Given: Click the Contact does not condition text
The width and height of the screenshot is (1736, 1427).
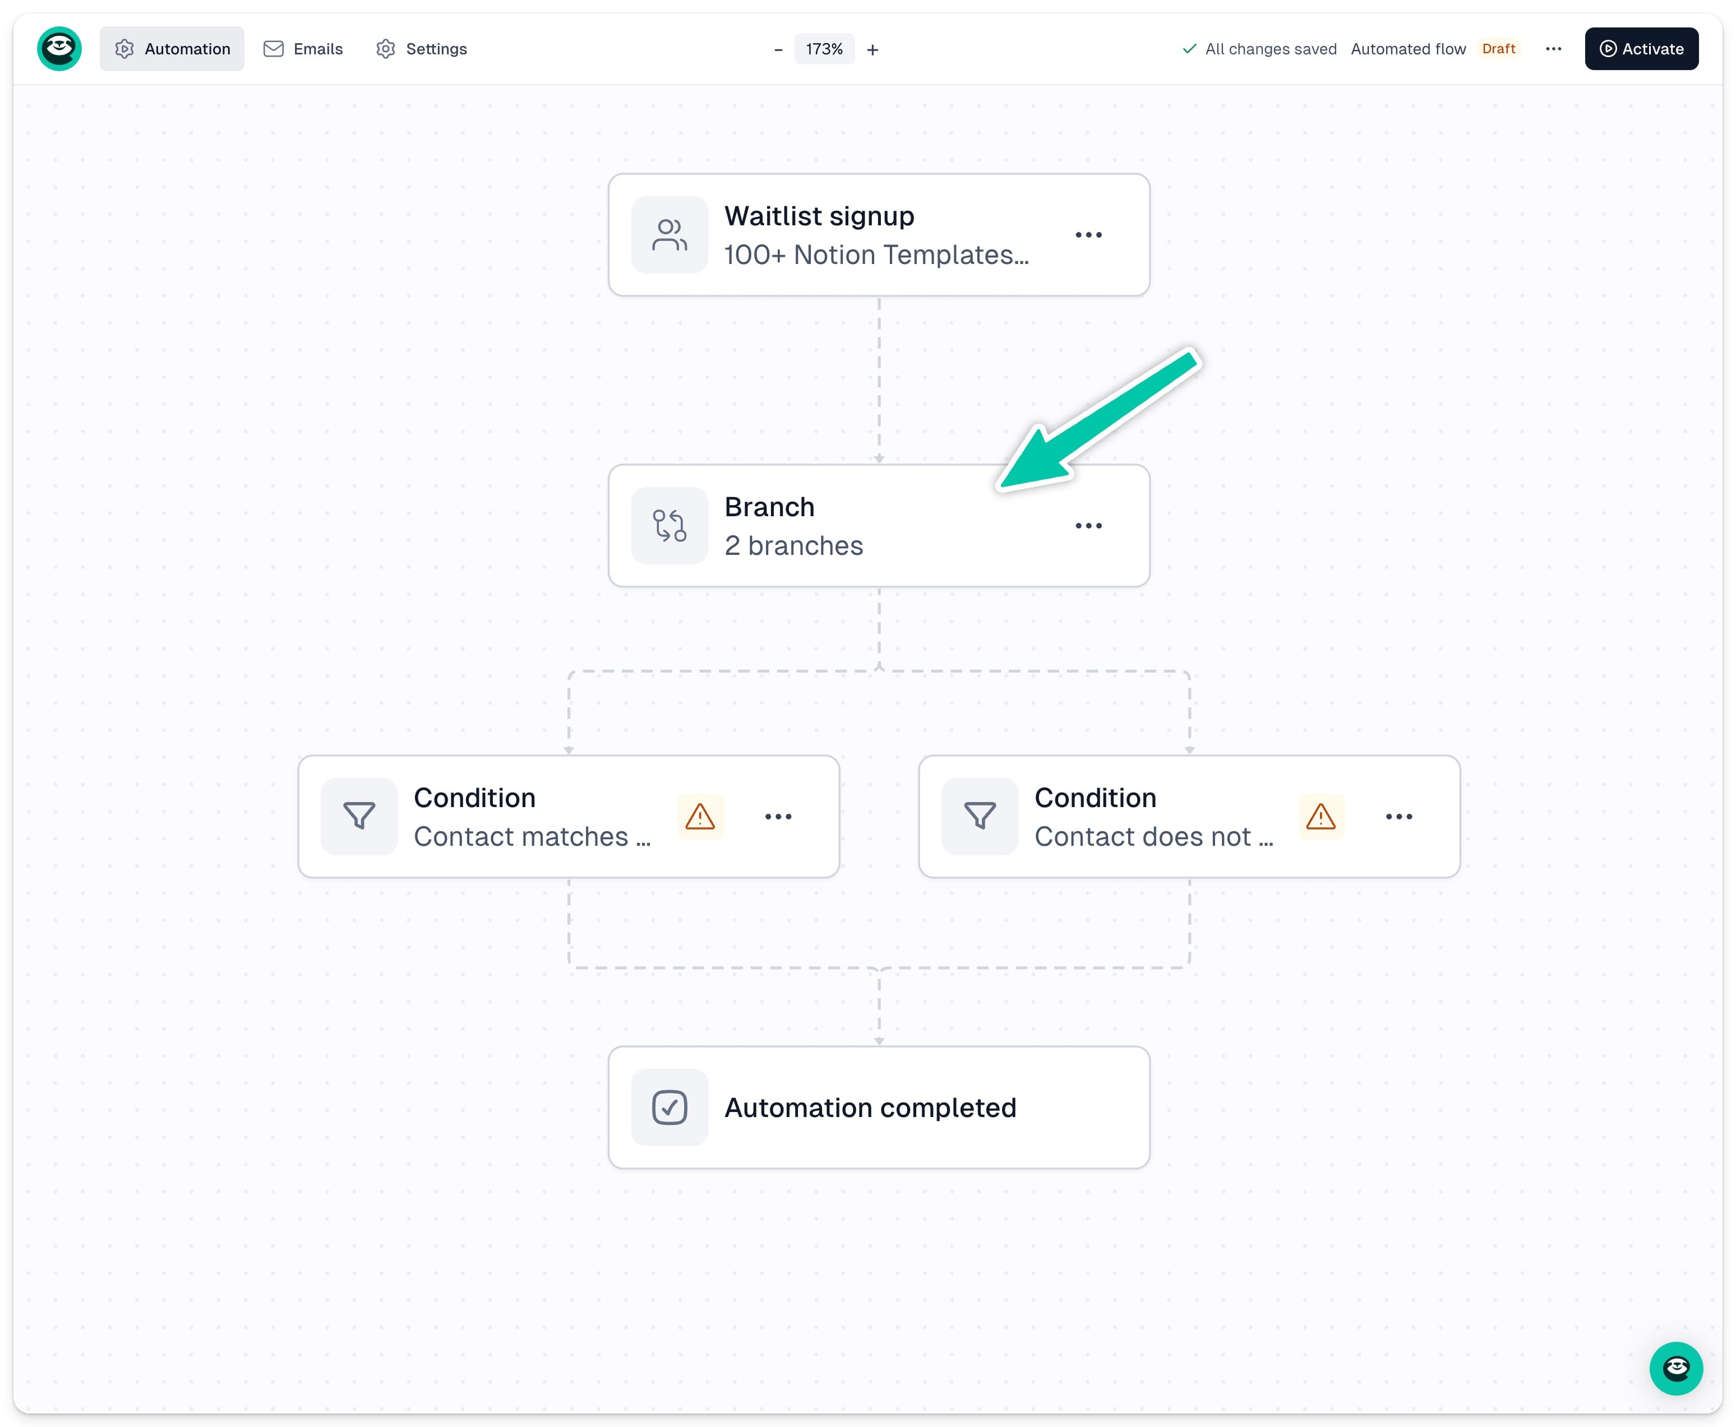Looking at the screenshot, I should tap(1154, 837).
